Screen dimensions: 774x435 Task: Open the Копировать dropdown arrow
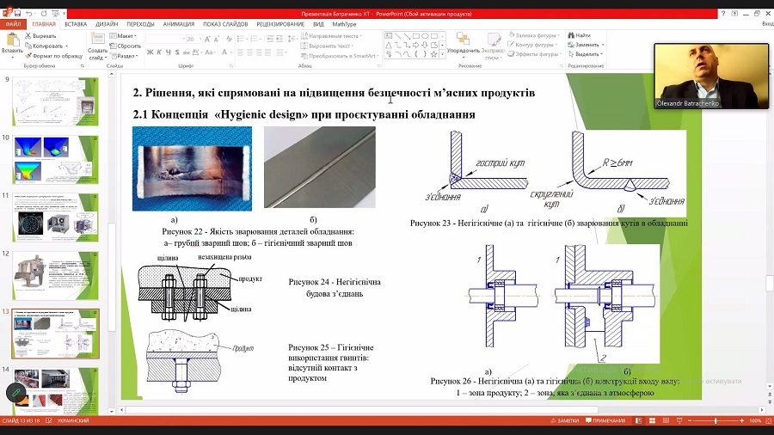[x=66, y=46]
